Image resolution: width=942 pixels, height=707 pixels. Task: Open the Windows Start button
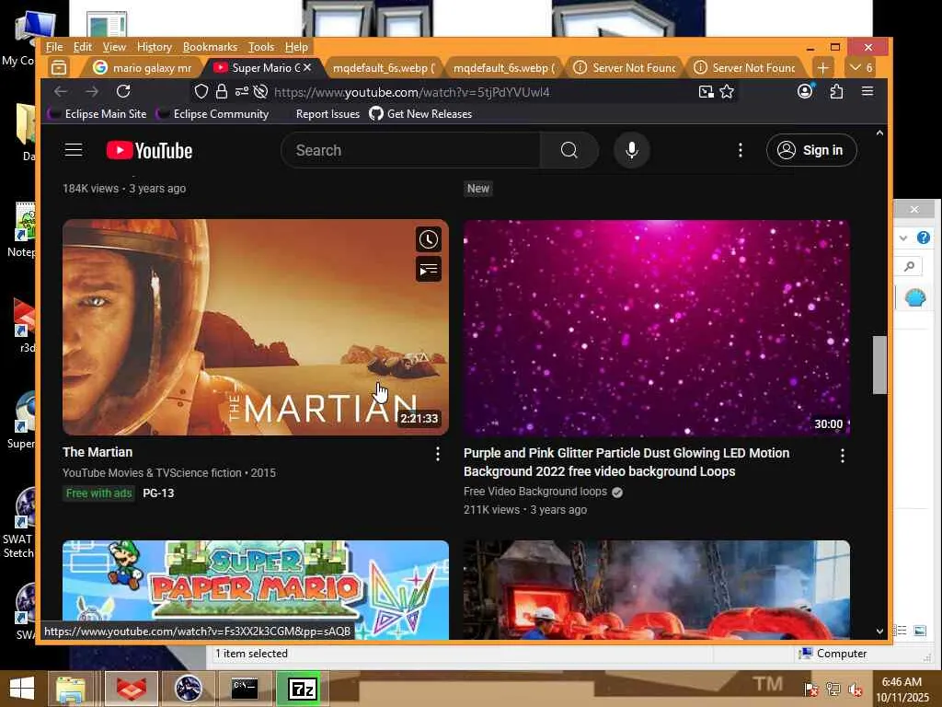pos(22,689)
